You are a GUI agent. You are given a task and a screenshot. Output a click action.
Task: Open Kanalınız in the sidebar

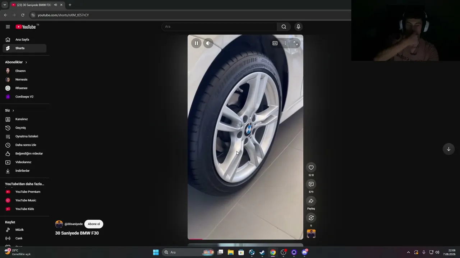point(24,119)
